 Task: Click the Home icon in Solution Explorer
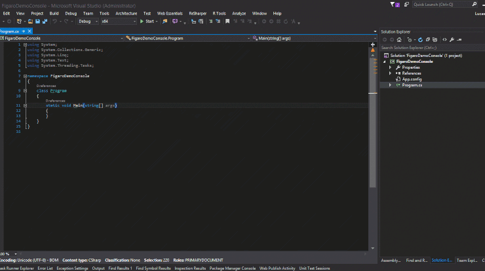coord(399,39)
